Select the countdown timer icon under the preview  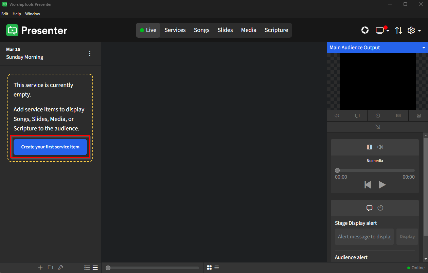(x=377, y=115)
